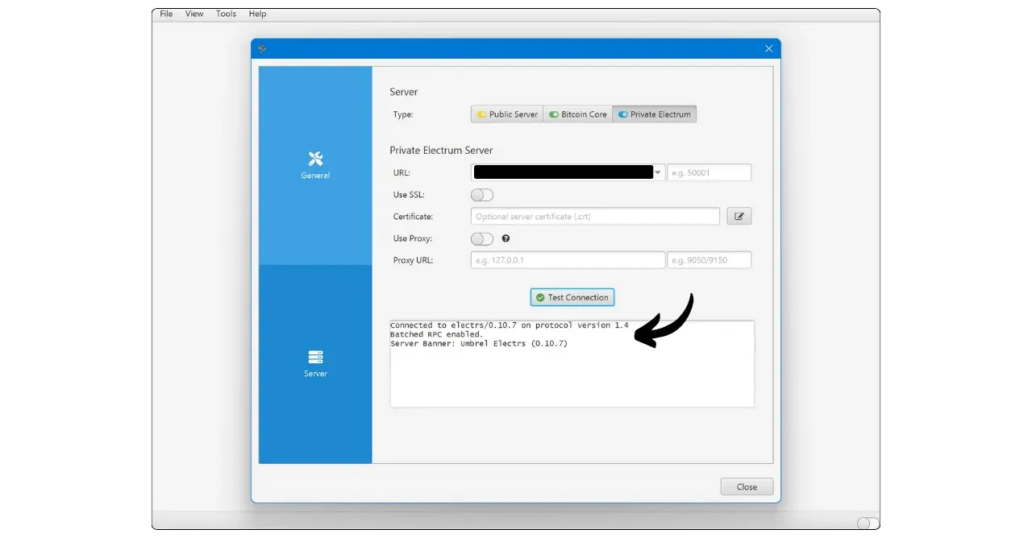Select the Server stack icon in sidebar
This screenshot has width=1032, height=538.
click(x=315, y=357)
